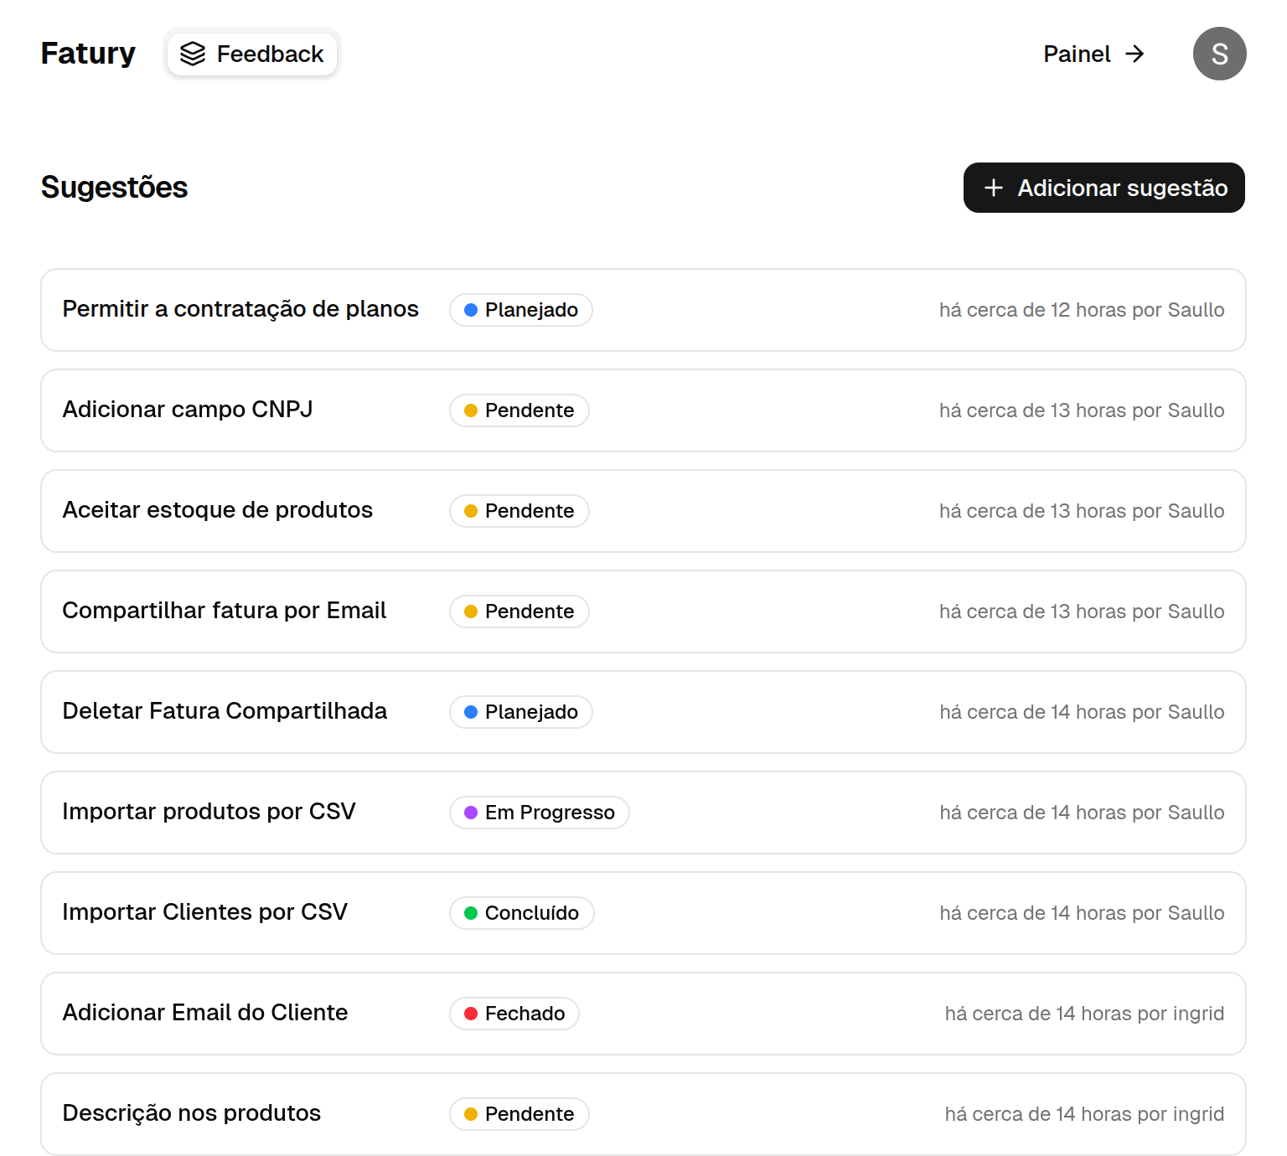Open the S user avatar

coord(1219,54)
